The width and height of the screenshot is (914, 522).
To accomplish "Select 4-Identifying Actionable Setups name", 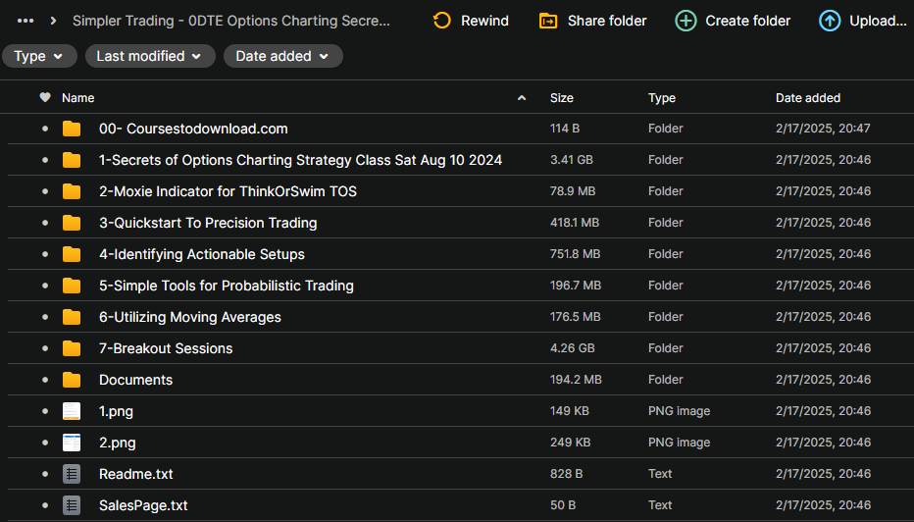I will pyautogui.click(x=202, y=254).
